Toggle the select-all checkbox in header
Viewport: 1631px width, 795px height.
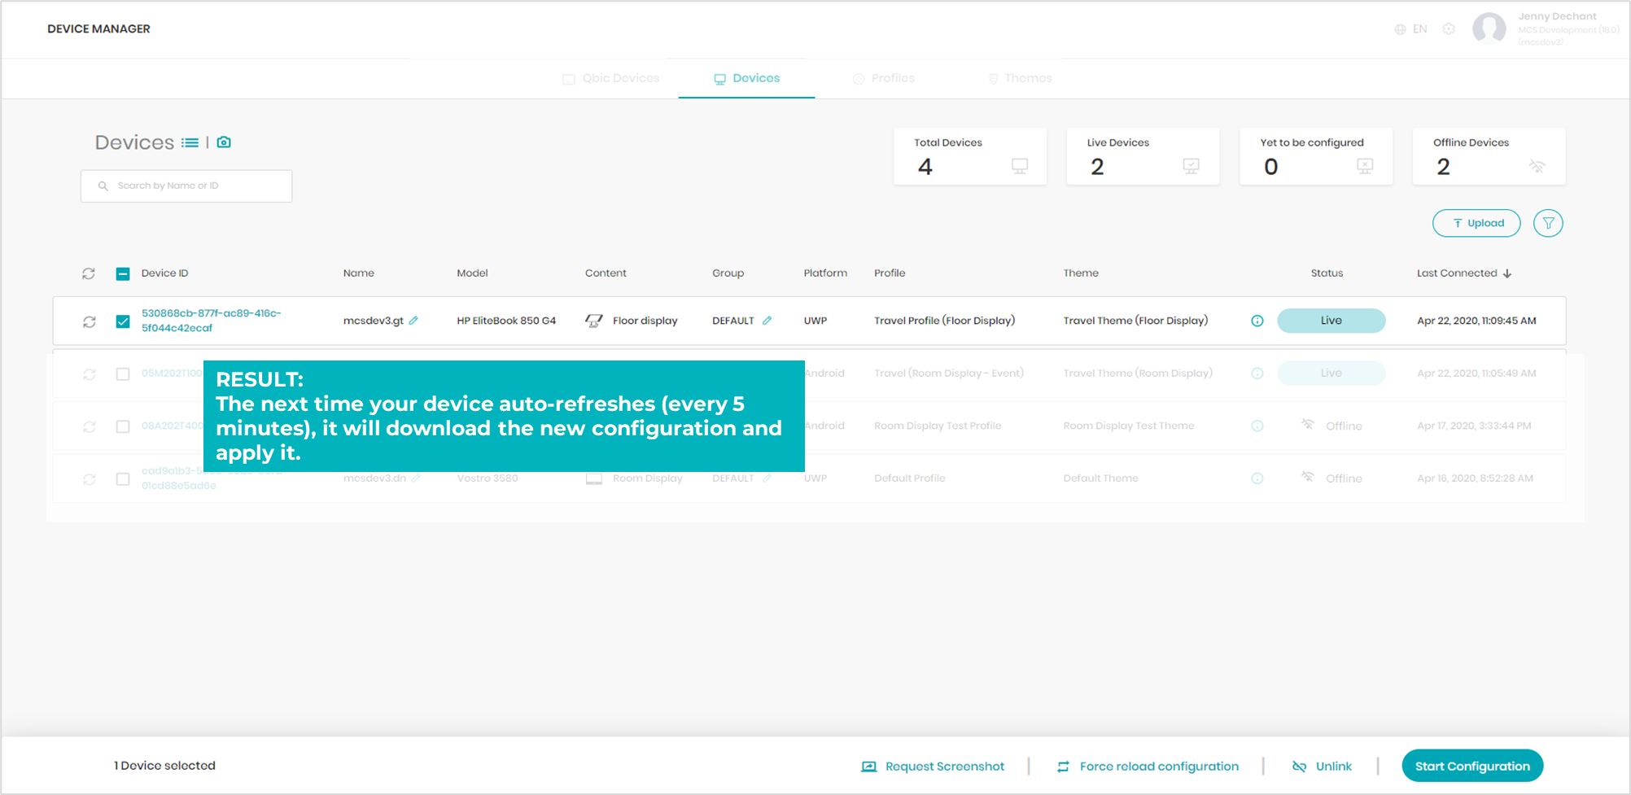(123, 273)
